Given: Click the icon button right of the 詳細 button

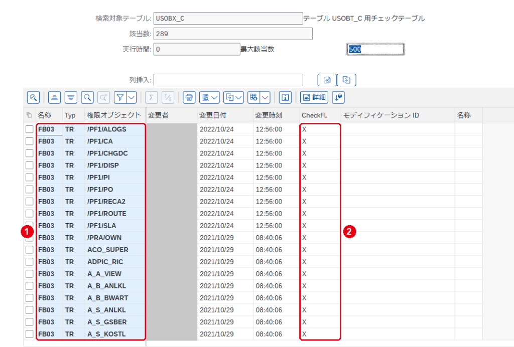Looking at the screenshot, I should click(338, 97).
